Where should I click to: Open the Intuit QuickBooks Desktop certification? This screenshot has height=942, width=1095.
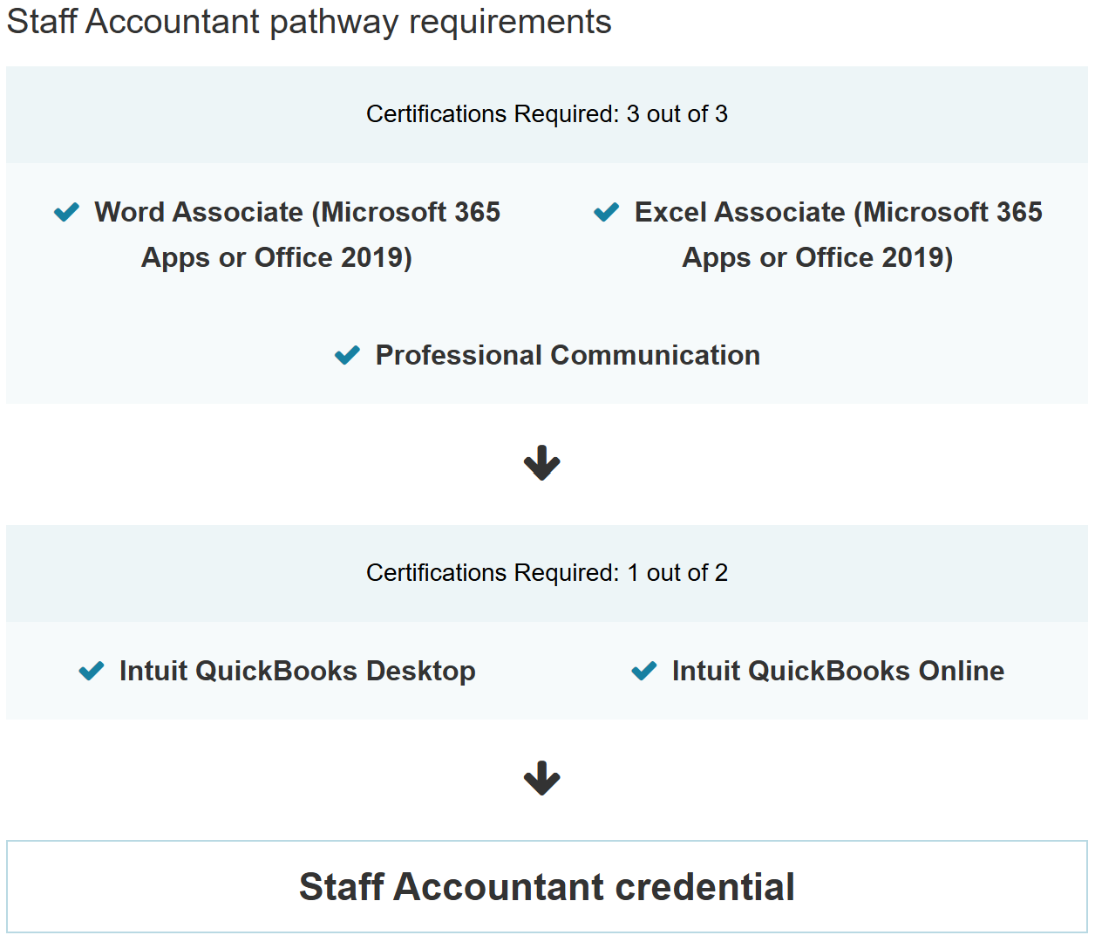point(297,671)
